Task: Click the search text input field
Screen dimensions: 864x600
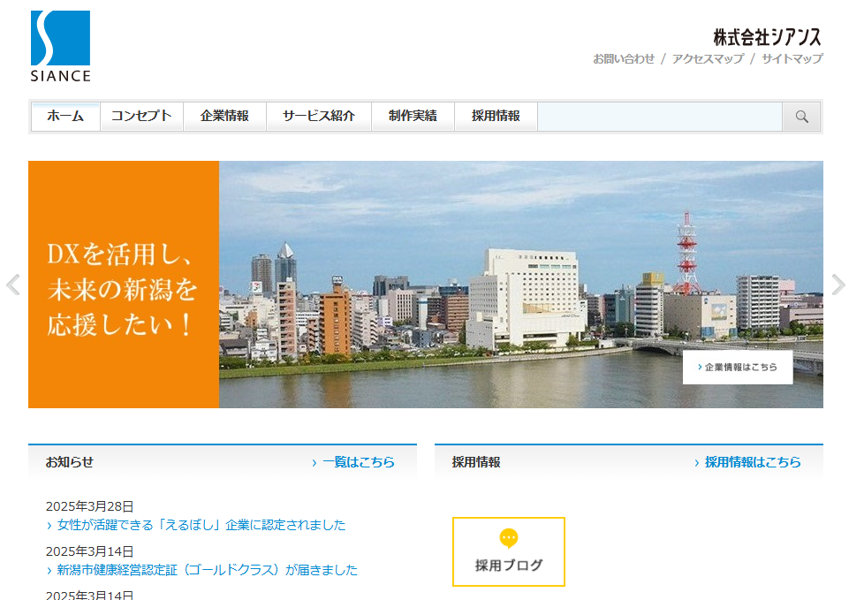Action: [659, 117]
